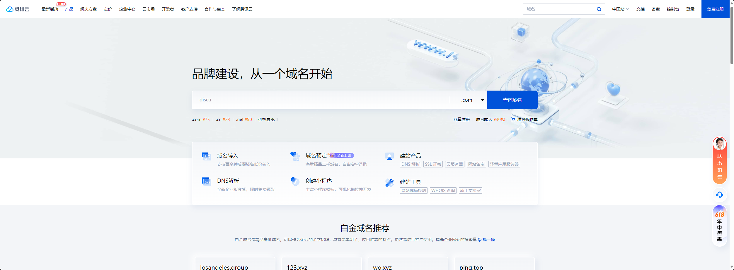Open the .com domain suffix dropdown
This screenshot has width=734, height=270.
pyautogui.click(x=471, y=100)
